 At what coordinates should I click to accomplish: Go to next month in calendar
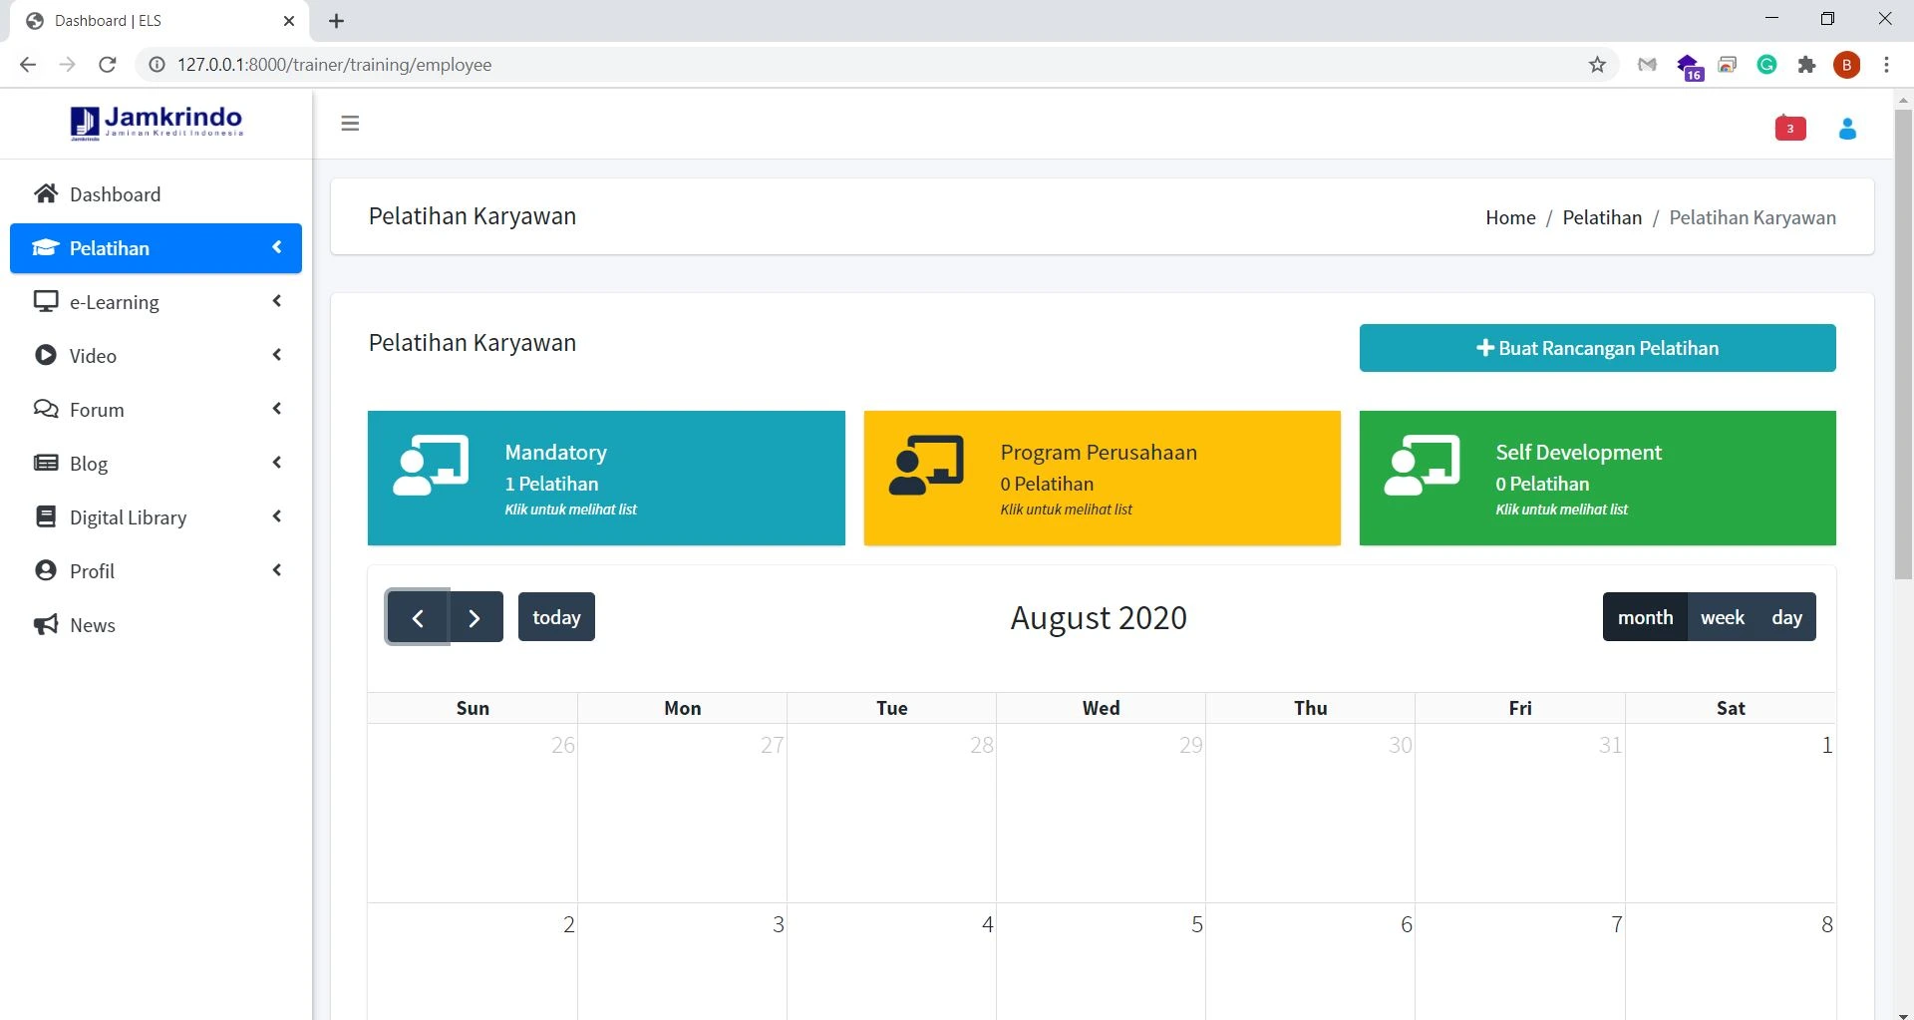pos(476,618)
